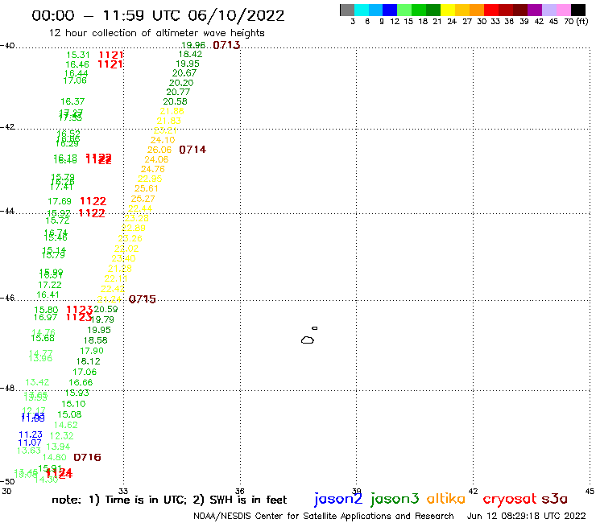Select the 's3a' satellite legend label
The image size is (596, 523).
pos(555,499)
